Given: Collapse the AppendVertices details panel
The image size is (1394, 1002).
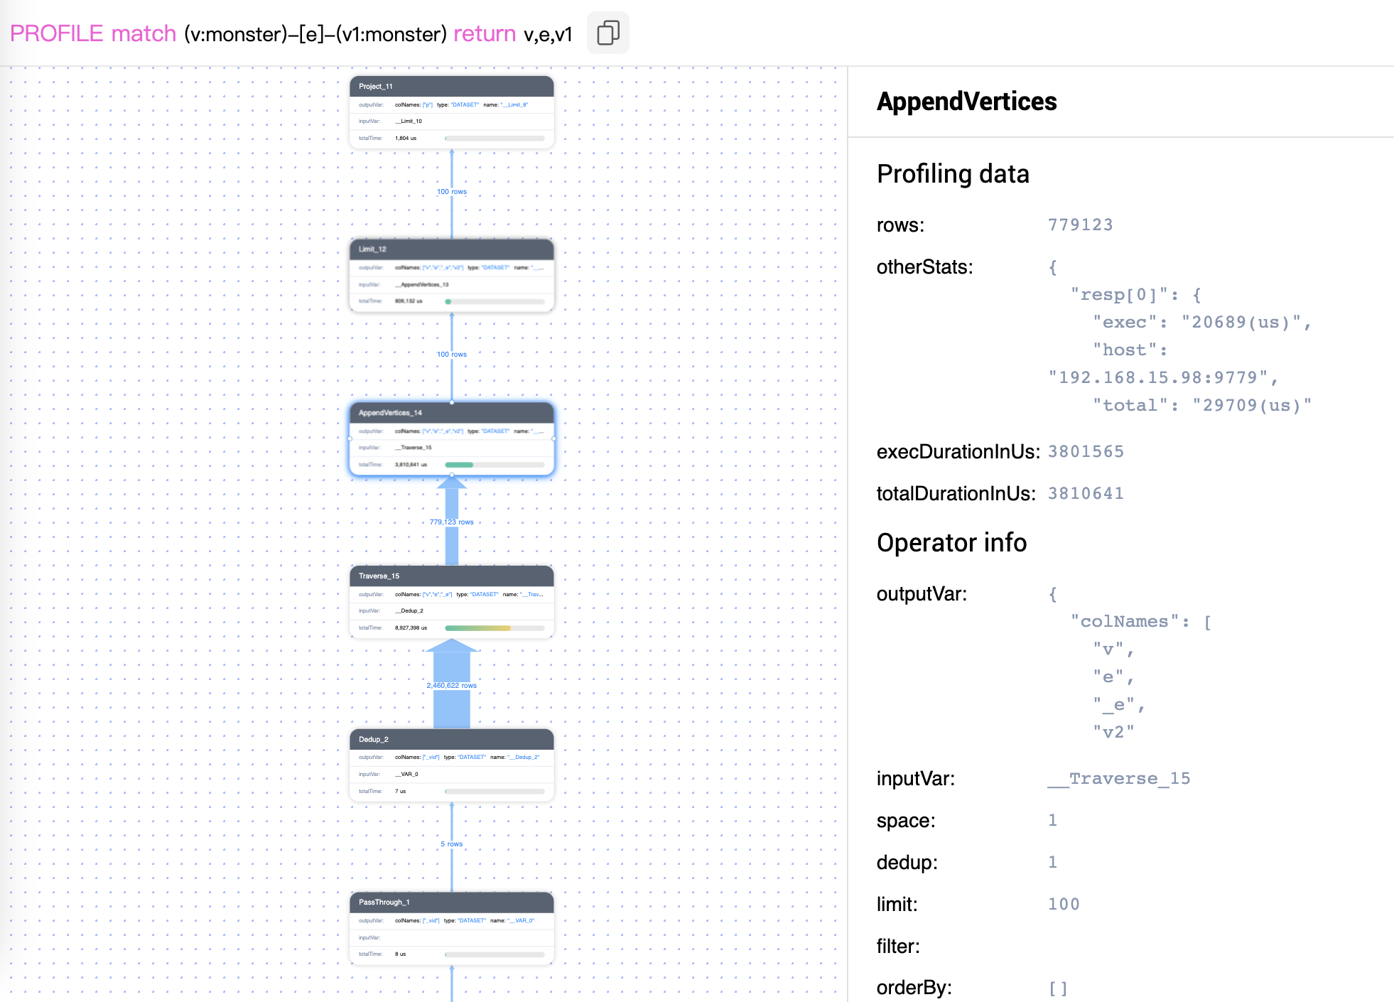Looking at the screenshot, I should pos(966,102).
